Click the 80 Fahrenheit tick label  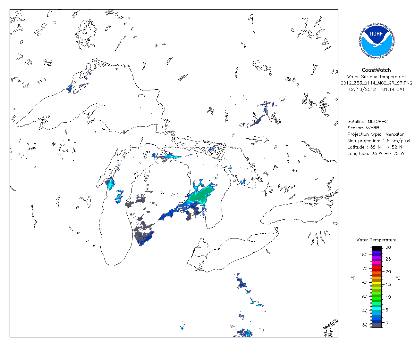tap(365, 255)
